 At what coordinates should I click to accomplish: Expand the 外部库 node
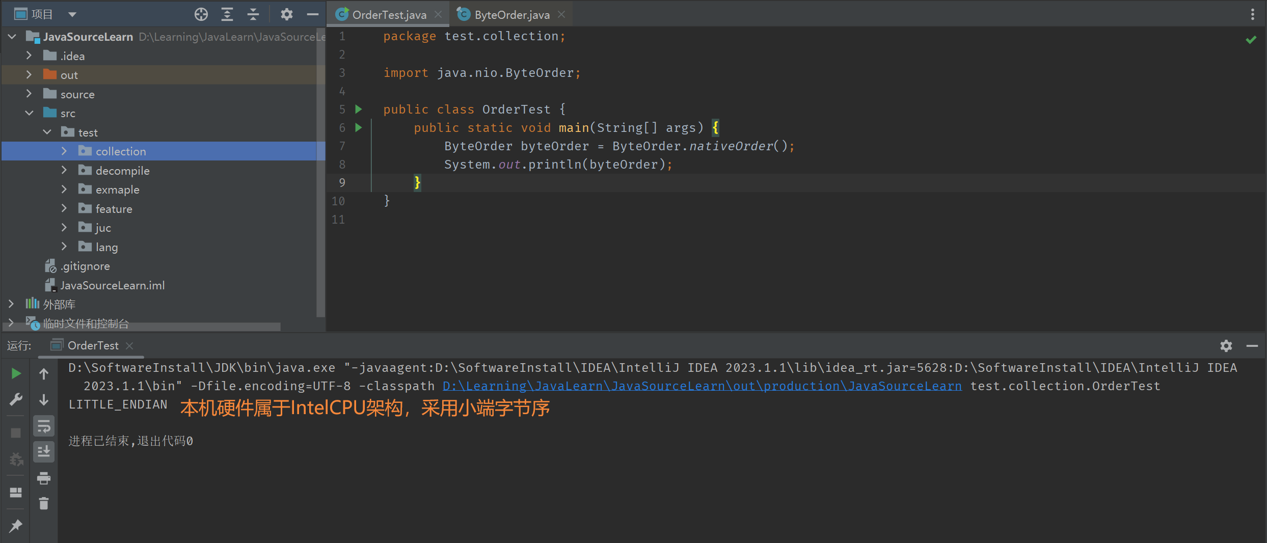(11, 304)
